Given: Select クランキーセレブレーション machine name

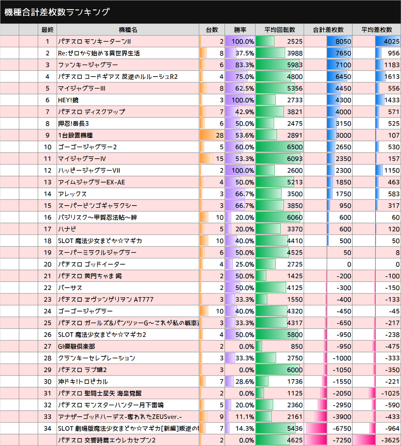Looking at the screenshot, I should click(97, 358).
